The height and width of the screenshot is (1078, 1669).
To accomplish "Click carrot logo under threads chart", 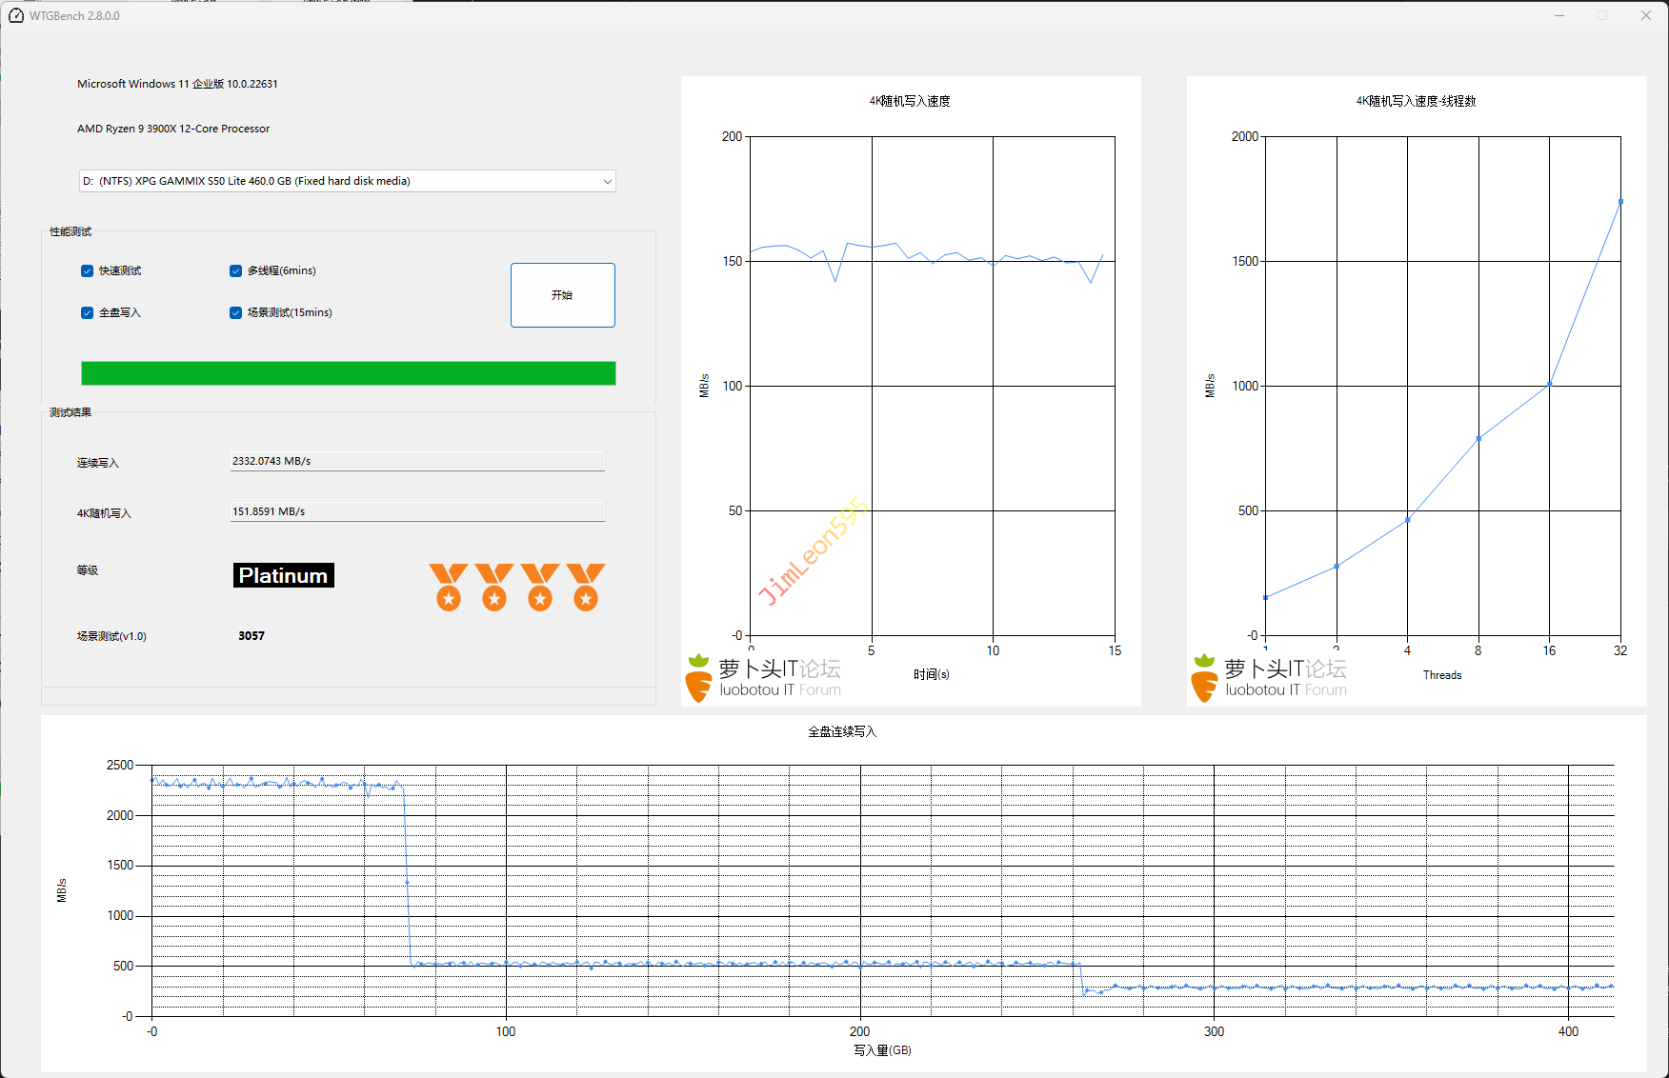I will pyautogui.click(x=1204, y=678).
